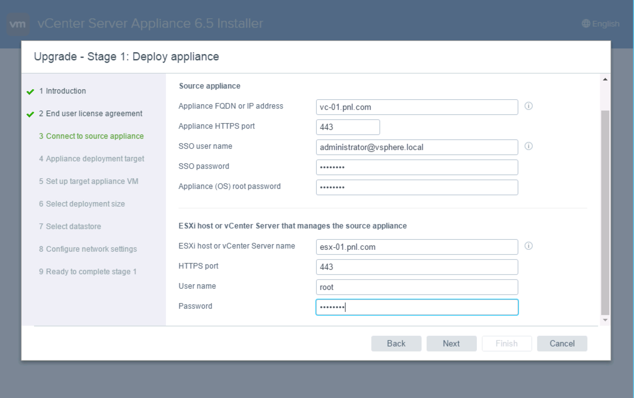Click the vertical scrollbar thumb

(605, 212)
